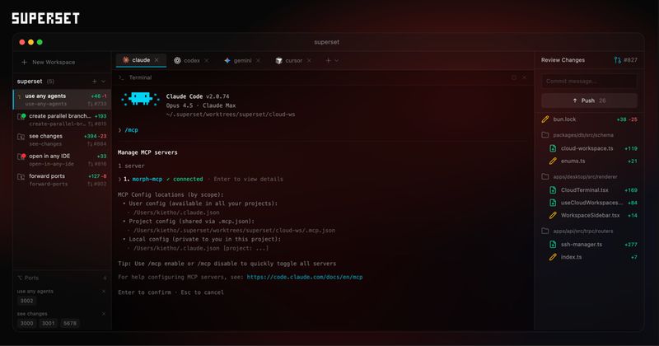This screenshot has height=346, width=659.
Task: Switch to the gemini tab
Action: point(241,60)
